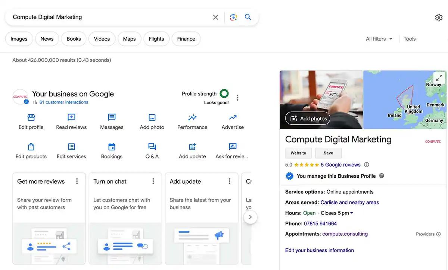Viewport: 448px width, 270px height.
Task: Open 5 Google reviews link
Action: [x=340, y=165]
